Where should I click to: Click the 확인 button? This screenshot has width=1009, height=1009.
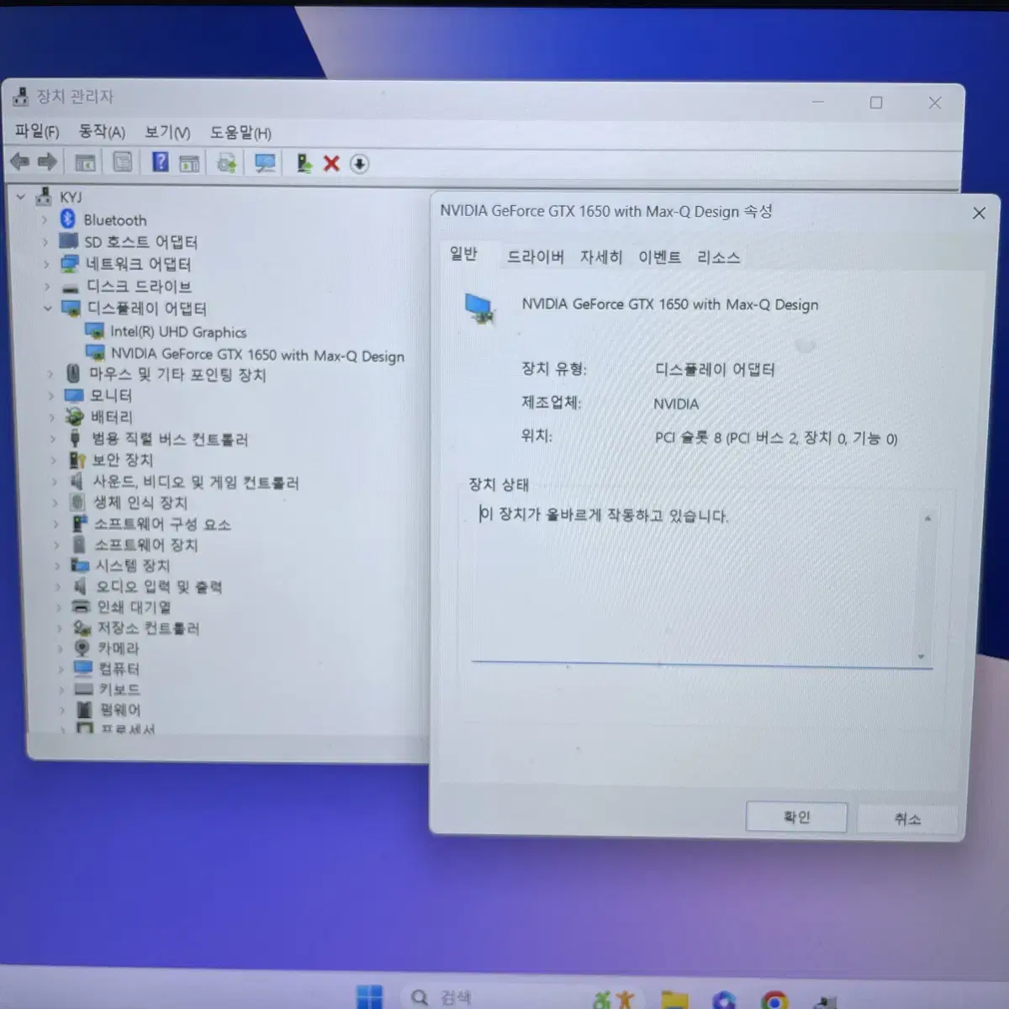[x=796, y=817]
